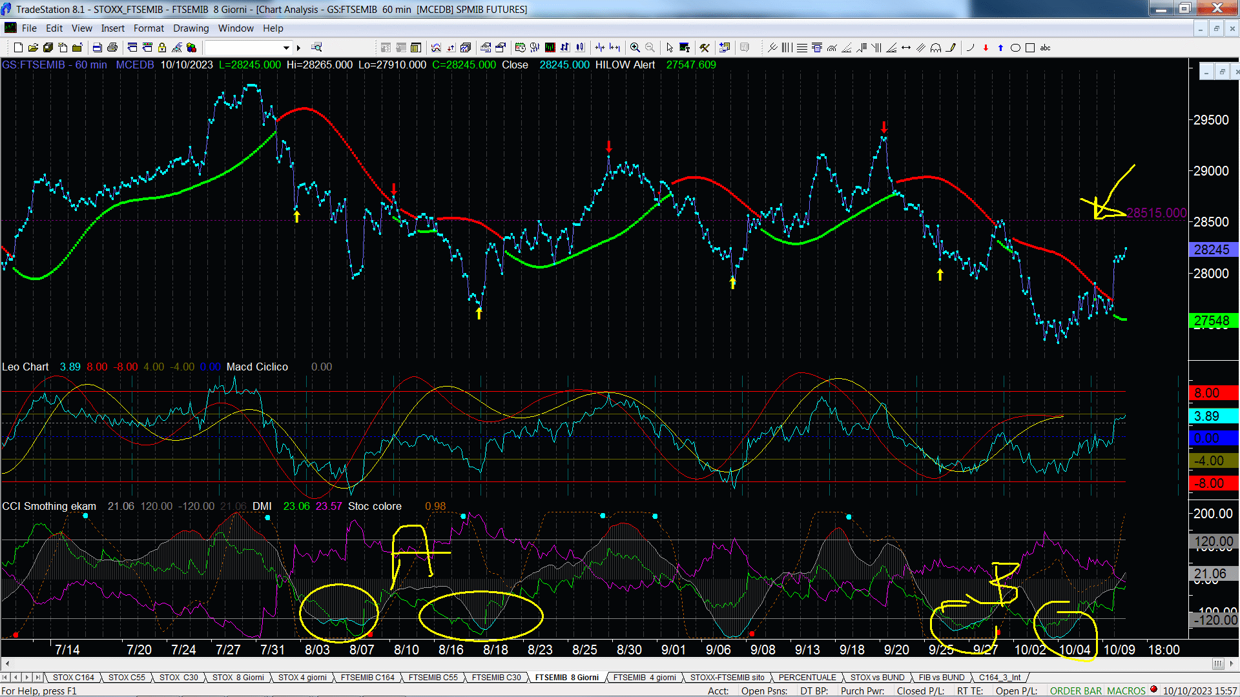Select the blue up arrow drawing tool
The width and height of the screenshot is (1240, 697).
tap(1000, 48)
